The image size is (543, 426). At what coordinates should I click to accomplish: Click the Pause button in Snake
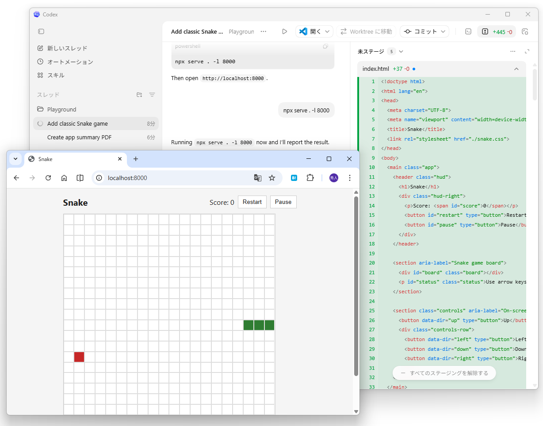(x=283, y=202)
